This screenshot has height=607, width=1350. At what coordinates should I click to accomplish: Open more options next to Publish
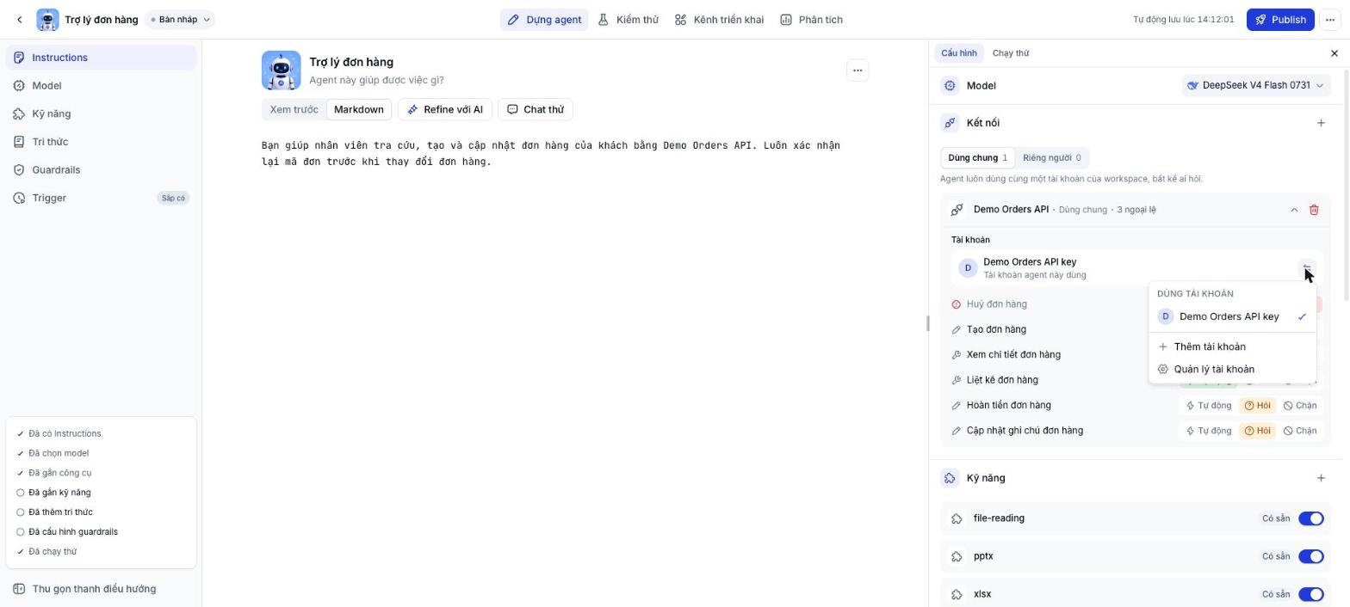[1330, 20]
